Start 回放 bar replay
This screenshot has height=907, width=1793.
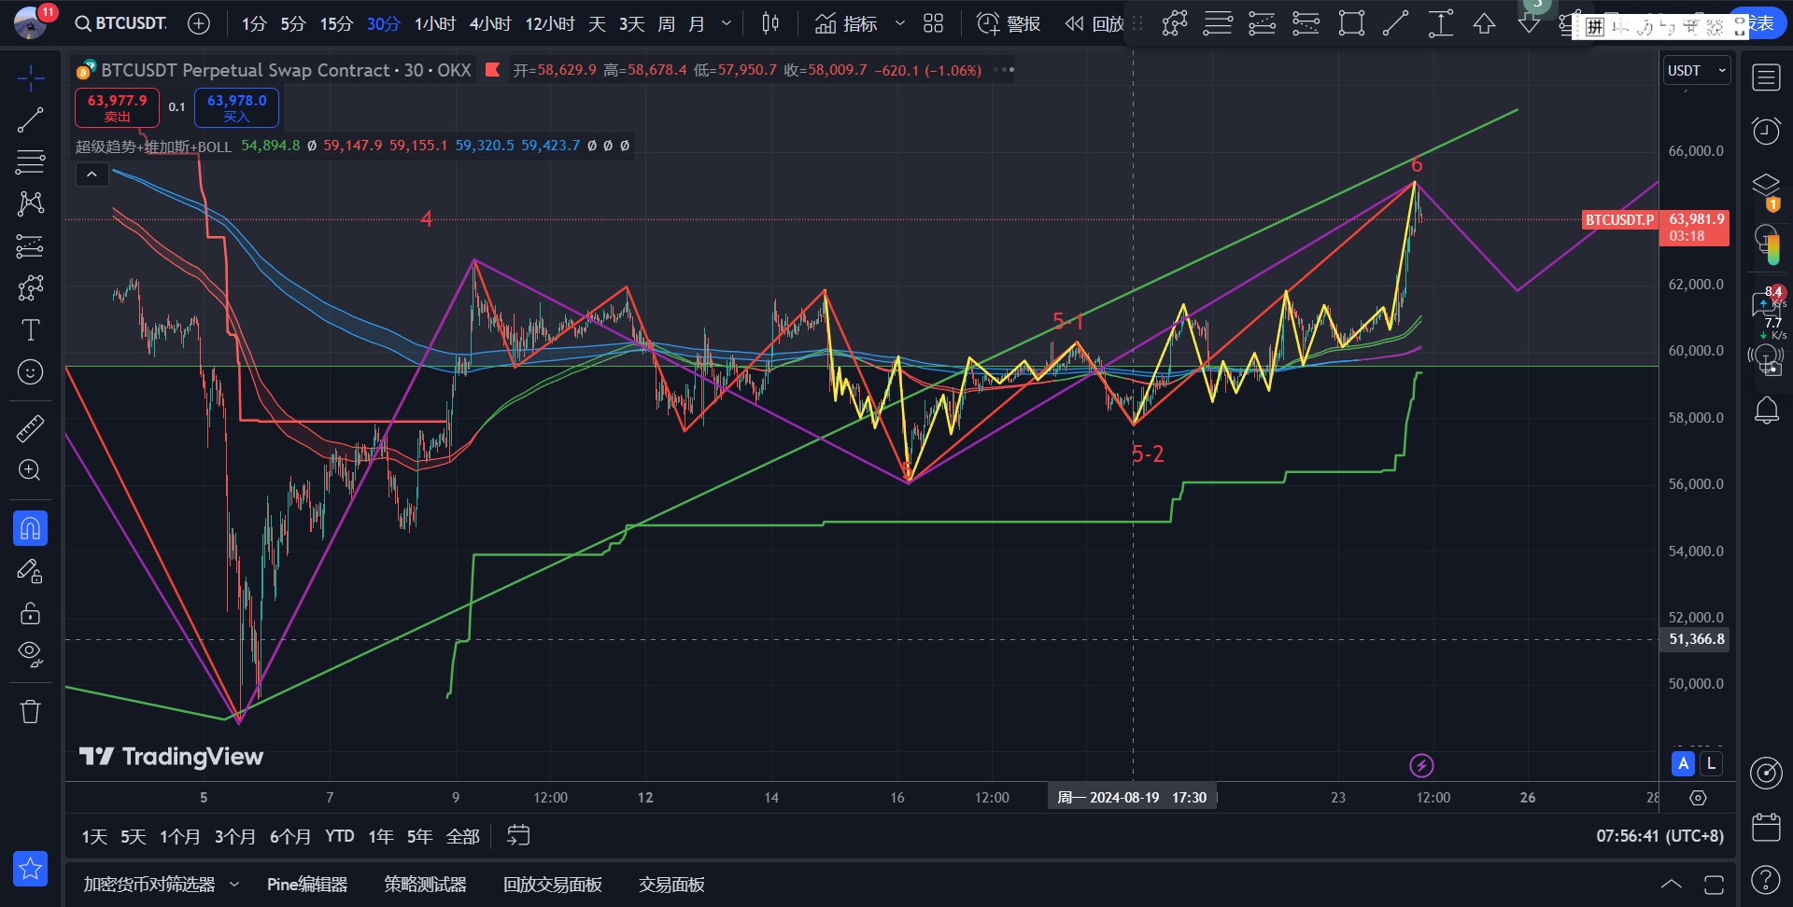pyautogui.click(x=1094, y=23)
